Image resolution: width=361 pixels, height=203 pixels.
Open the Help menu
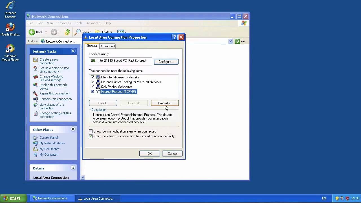pyautogui.click(x=107, y=23)
